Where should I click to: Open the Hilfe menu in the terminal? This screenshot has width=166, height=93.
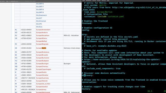click(x=108, y=1)
